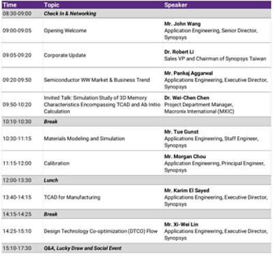Click the Corporate Update topic
The image size is (273, 256).
[65, 55]
